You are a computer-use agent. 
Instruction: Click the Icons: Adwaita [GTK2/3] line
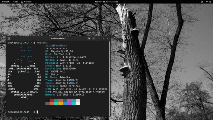coord(62,83)
